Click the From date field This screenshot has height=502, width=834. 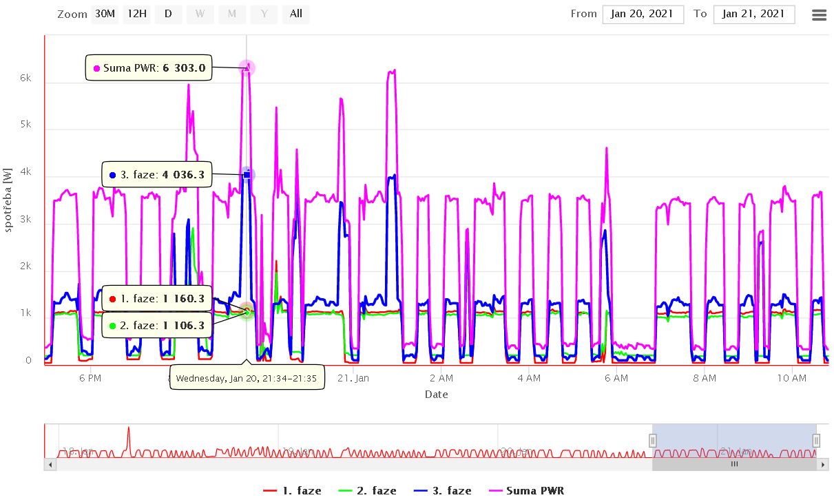click(643, 14)
